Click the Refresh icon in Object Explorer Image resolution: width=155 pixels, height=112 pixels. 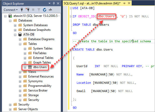45,10
